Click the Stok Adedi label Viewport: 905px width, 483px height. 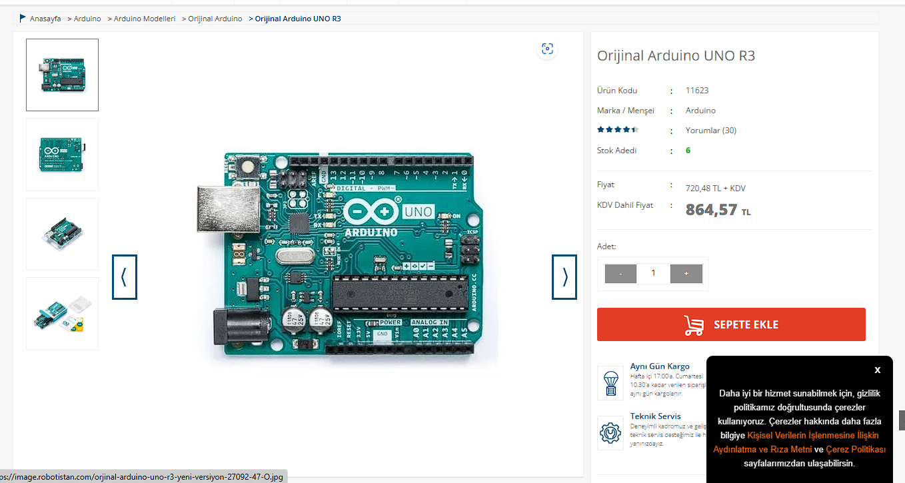click(617, 151)
